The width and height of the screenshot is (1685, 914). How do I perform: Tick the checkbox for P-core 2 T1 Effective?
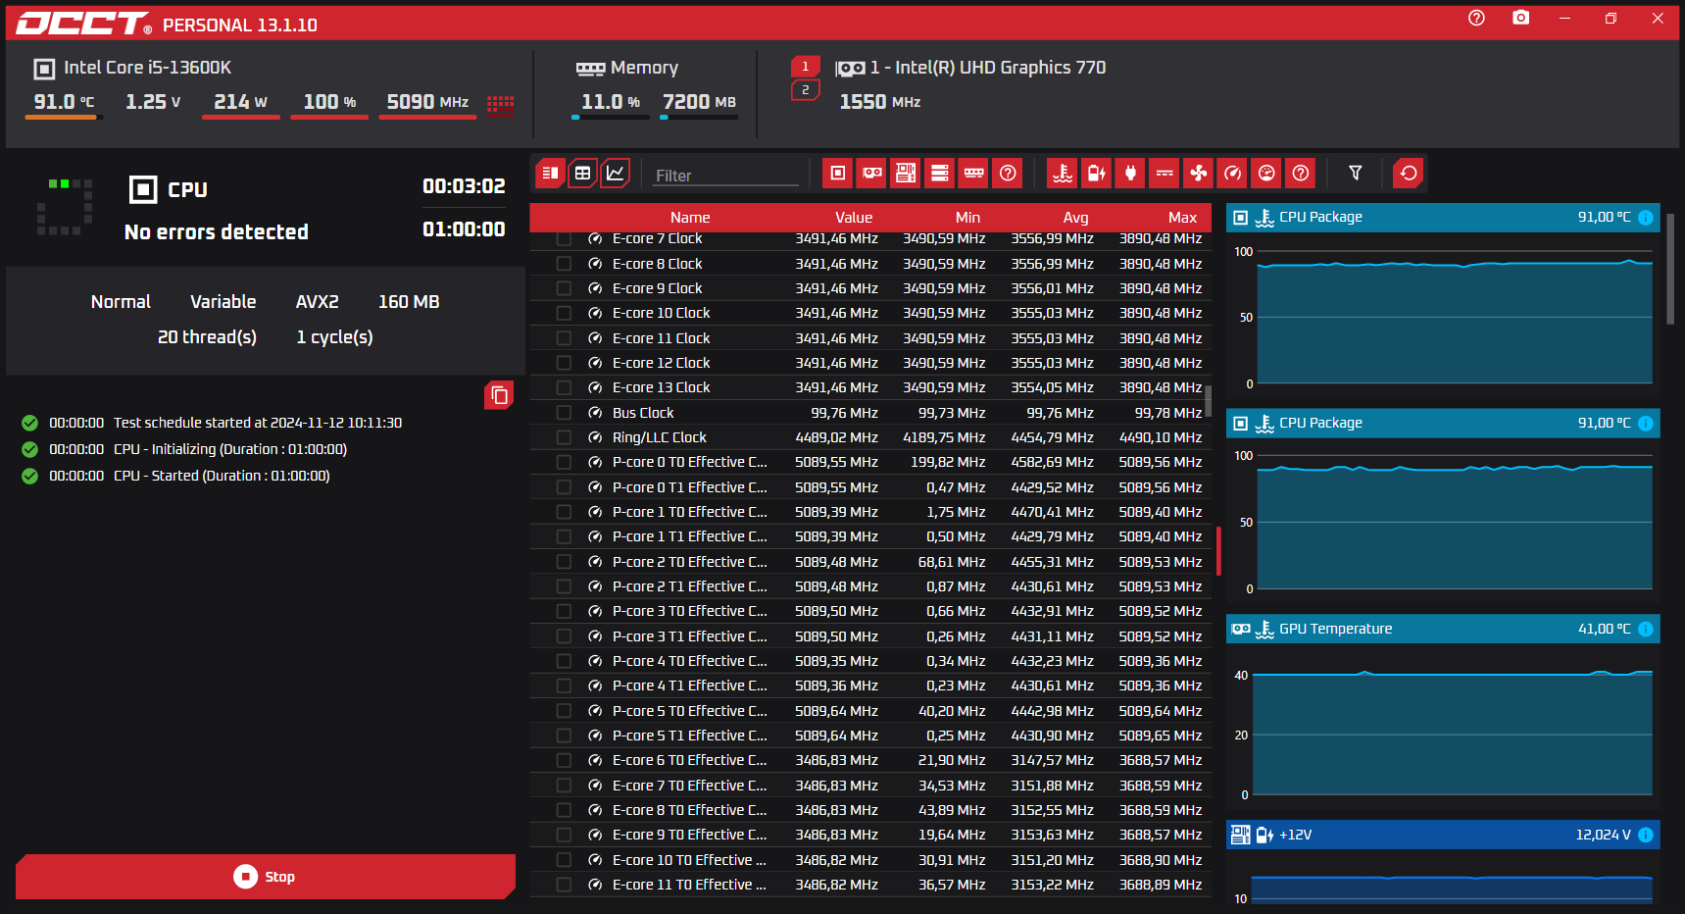pyautogui.click(x=564, y=586)
